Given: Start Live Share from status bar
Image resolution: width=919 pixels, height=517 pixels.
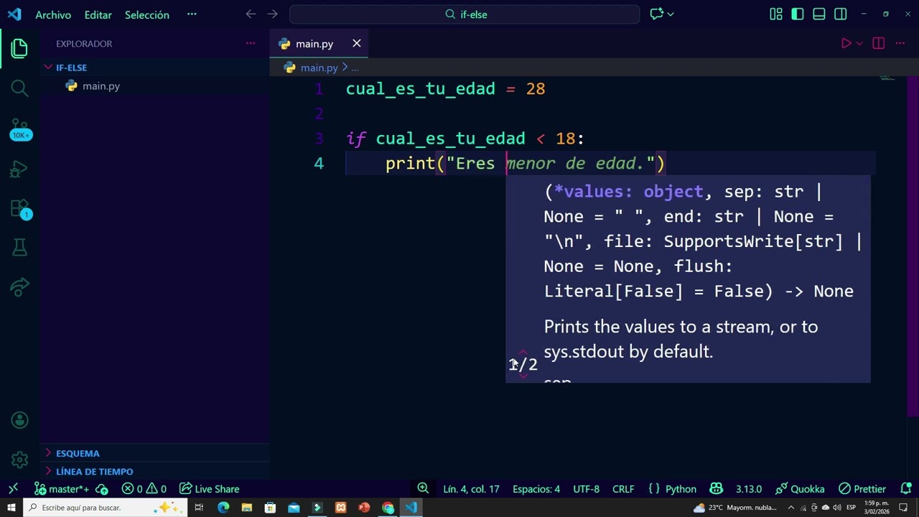Looking at the screenshot, I should [210, 489].
